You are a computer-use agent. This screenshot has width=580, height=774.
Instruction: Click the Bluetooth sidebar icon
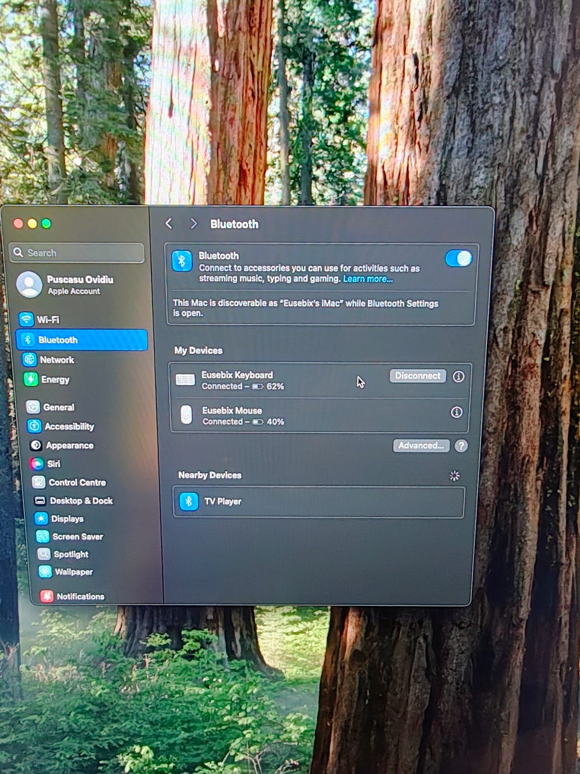point(28,340)
